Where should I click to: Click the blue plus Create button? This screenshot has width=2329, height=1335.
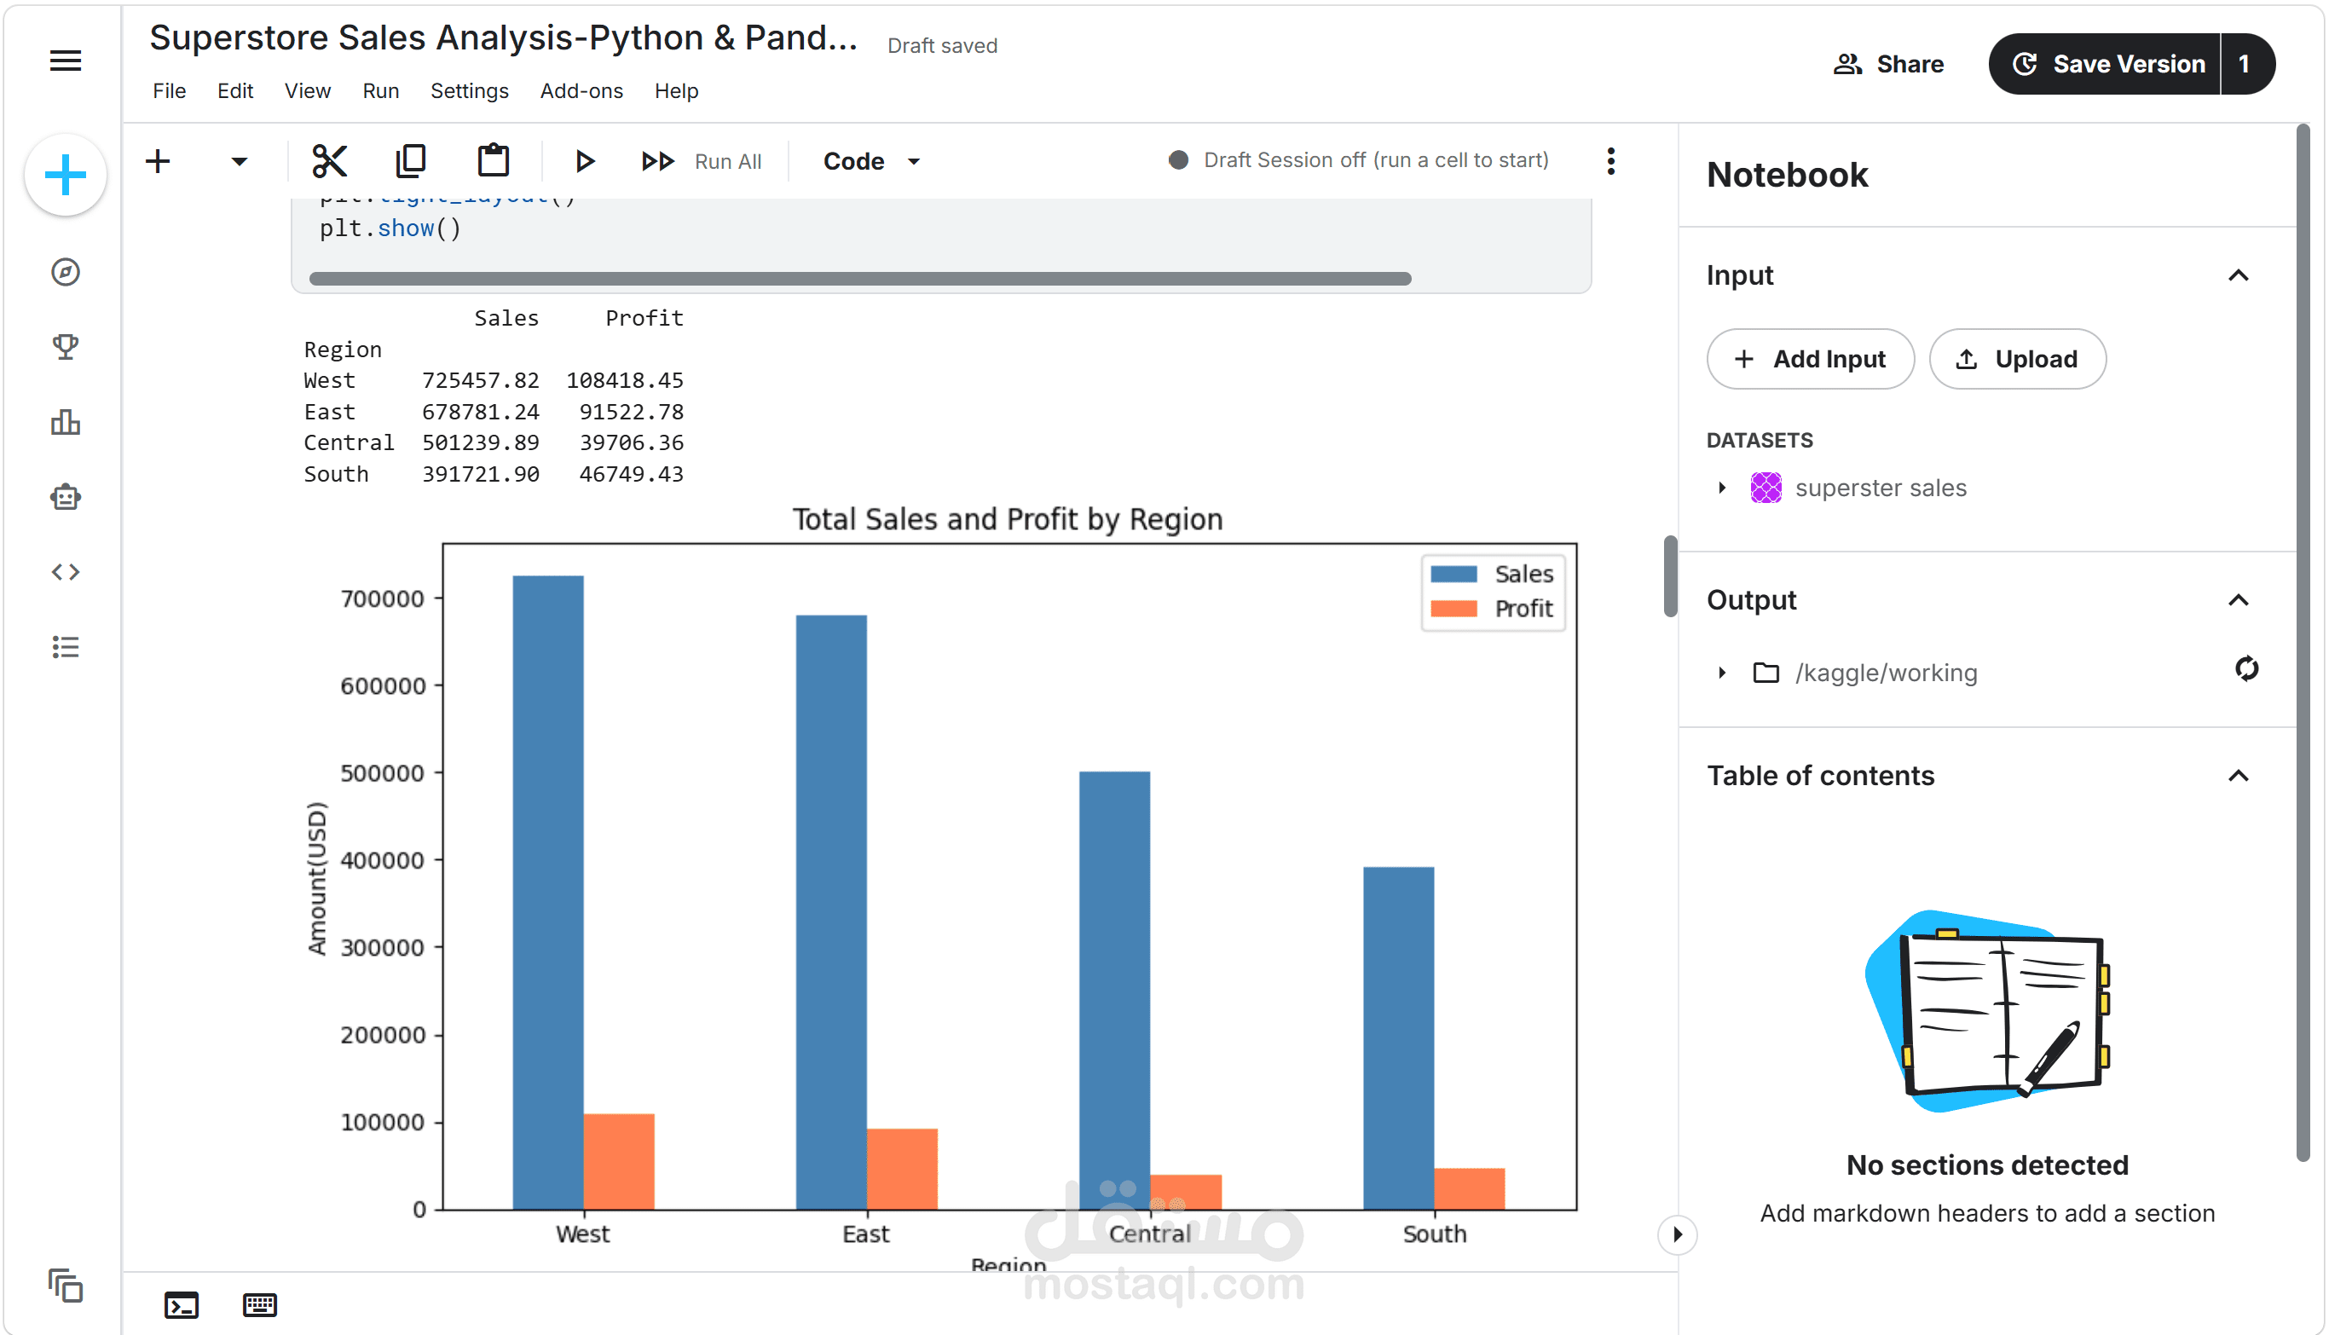65,175
